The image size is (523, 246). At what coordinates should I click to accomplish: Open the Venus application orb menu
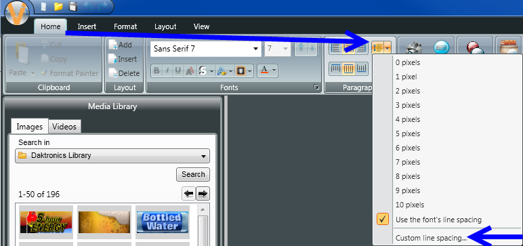click(17, 13)
